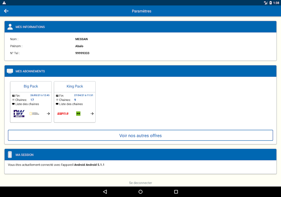Tap the Android home circle button
Screen dimensions: 281x197
pos(140,192)
